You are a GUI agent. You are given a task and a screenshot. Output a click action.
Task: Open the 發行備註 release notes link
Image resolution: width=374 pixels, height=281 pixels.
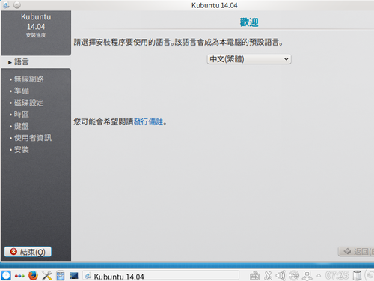point(148,122)
